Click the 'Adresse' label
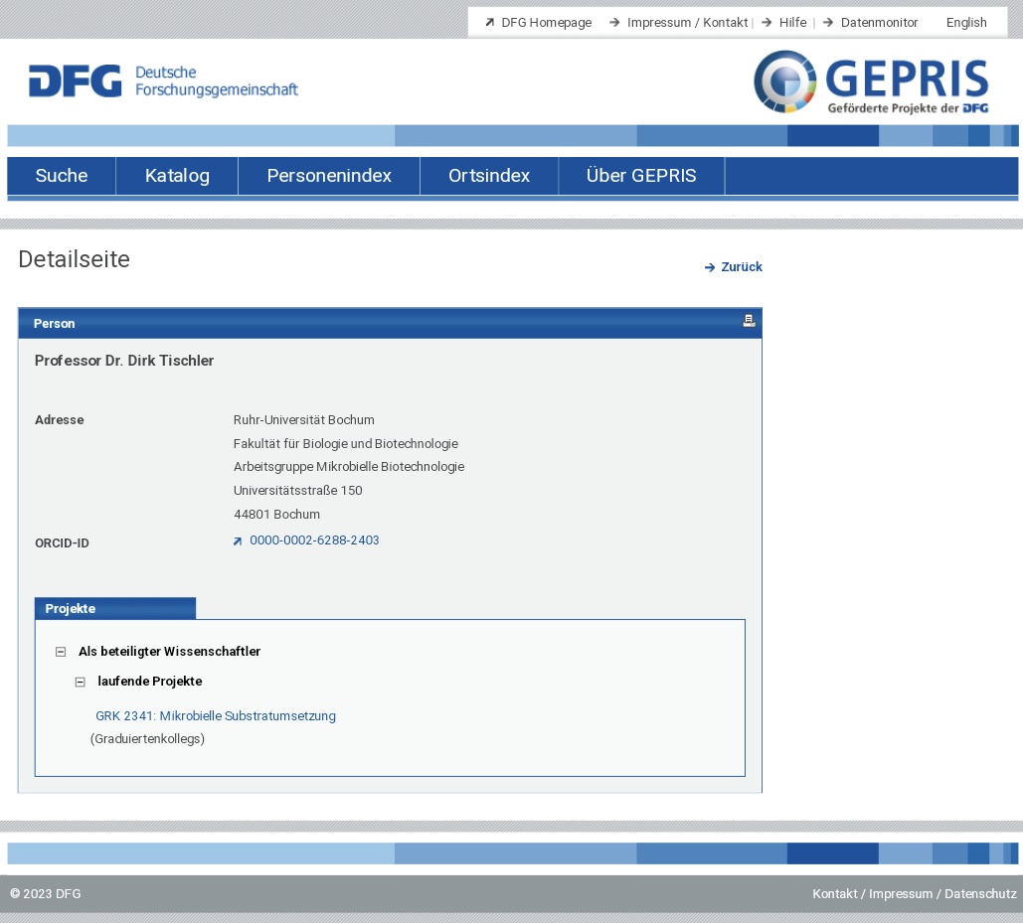This screenshot has height=923, width=1023. [60, 420]
